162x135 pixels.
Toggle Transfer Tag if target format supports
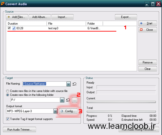pos(8,119)
